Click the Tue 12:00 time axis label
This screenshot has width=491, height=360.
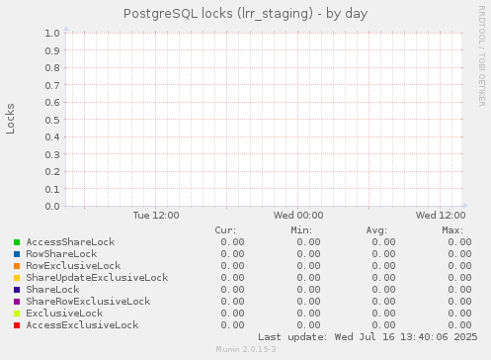(156, 216)
